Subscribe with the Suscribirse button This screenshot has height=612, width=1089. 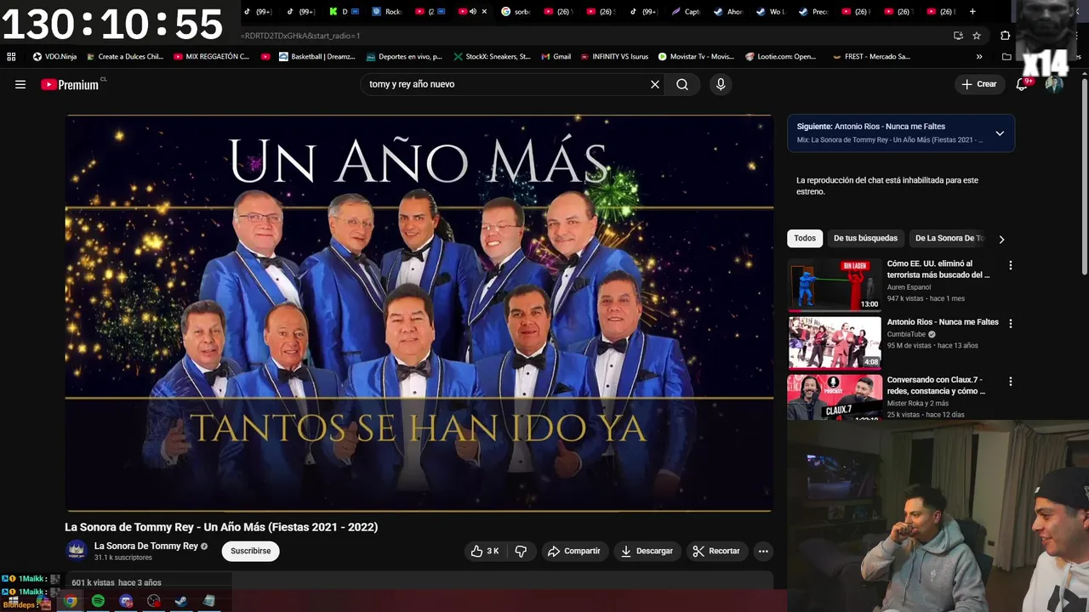click(250, 551)
